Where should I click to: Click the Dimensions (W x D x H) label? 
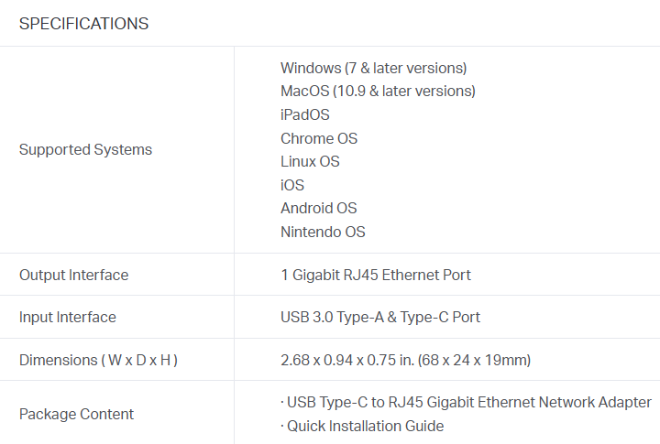[x=98, y=360]
